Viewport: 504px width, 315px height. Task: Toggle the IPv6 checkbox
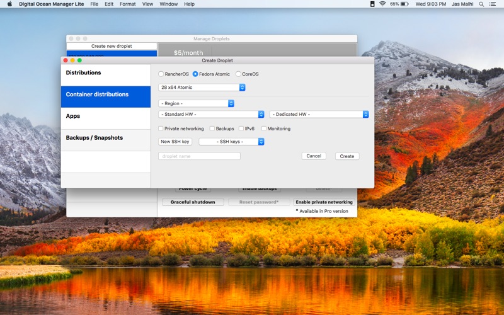241,129
